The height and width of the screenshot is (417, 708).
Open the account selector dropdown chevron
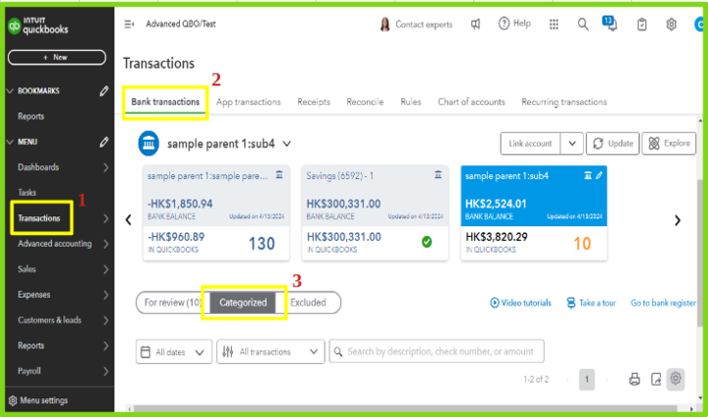287,145
